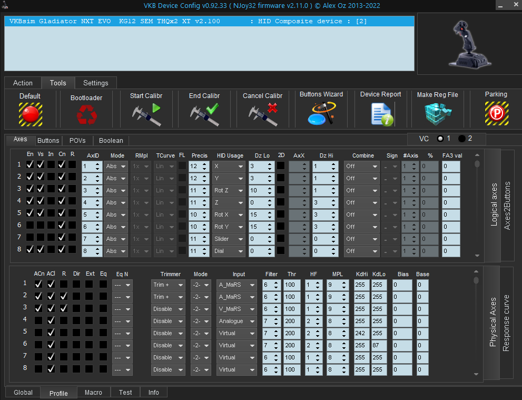Activate the Parking icon

496,114
